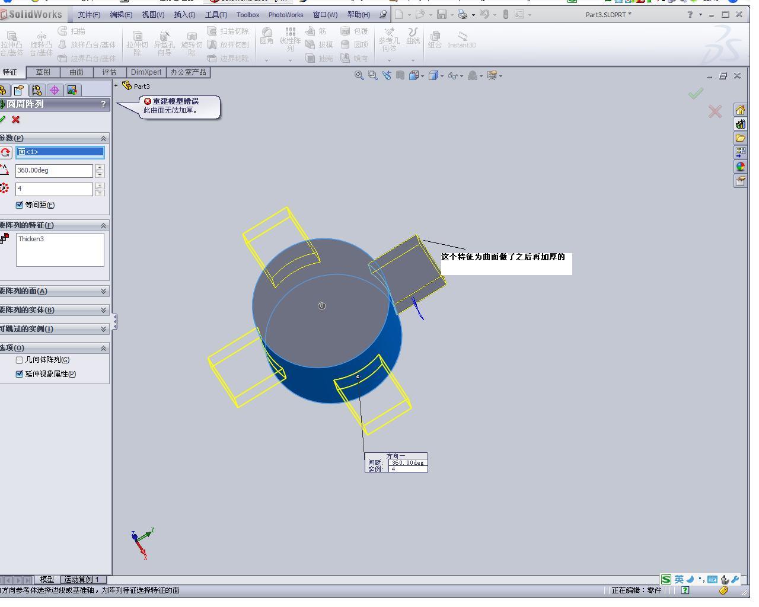This screenshot has height=607, width=759.
Task: Expand the Faces to Pattern (要阵列的面) section
Action: 103,291
